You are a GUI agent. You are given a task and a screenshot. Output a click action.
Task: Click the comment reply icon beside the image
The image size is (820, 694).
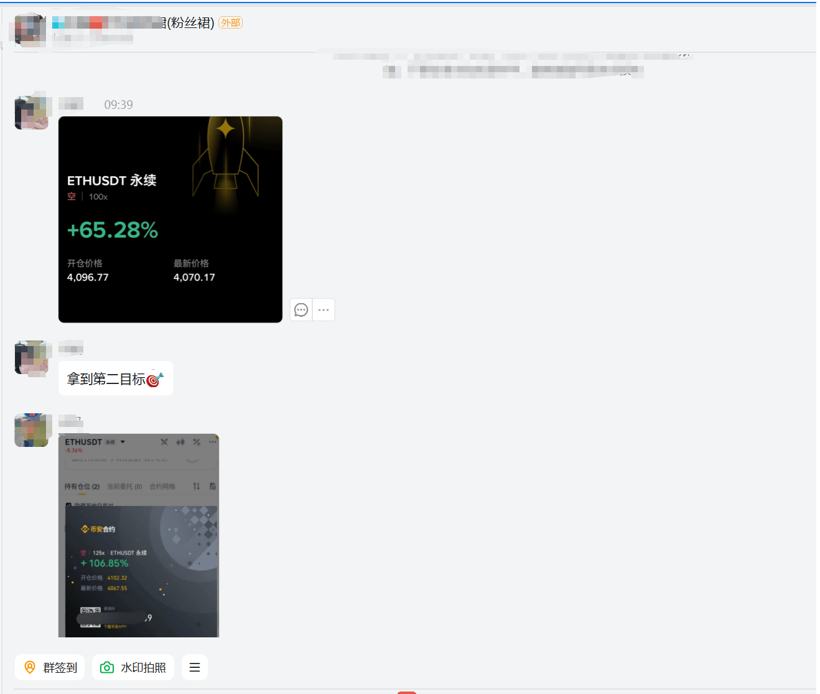[301, 309]
